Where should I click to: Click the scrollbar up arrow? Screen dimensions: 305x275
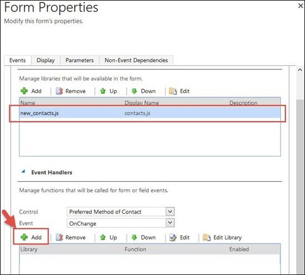click(300, 70)
